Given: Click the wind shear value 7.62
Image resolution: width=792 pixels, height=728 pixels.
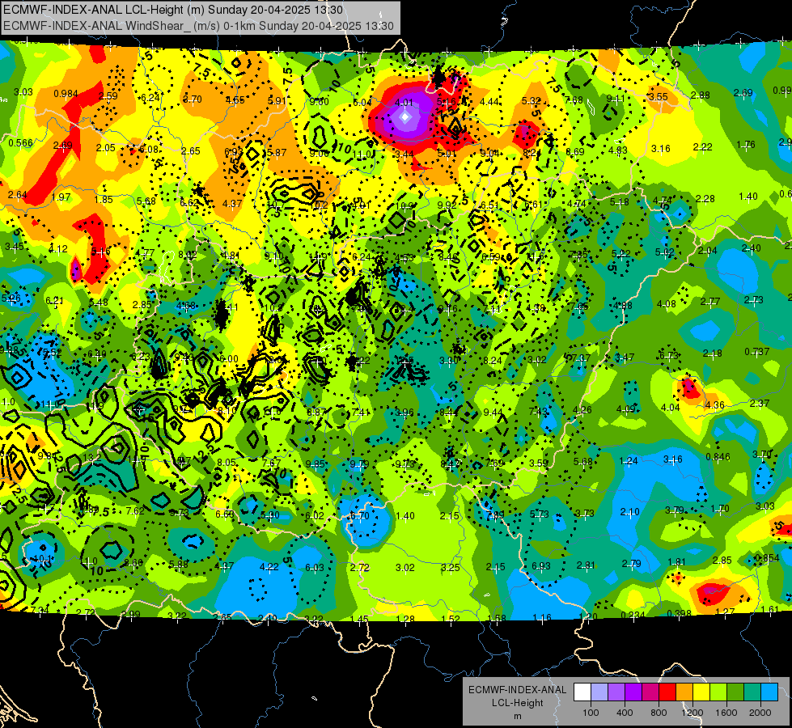Looking at the screenshot, I should [x=135, y=510].
